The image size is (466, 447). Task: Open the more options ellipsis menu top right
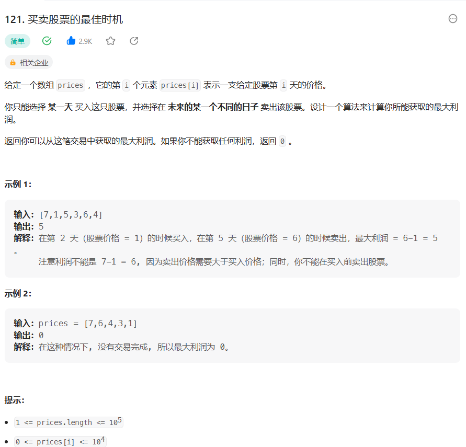click(x=452, y=18)
